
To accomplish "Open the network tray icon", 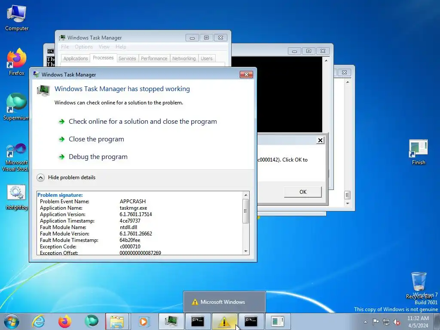I will [x=386, y=322].
